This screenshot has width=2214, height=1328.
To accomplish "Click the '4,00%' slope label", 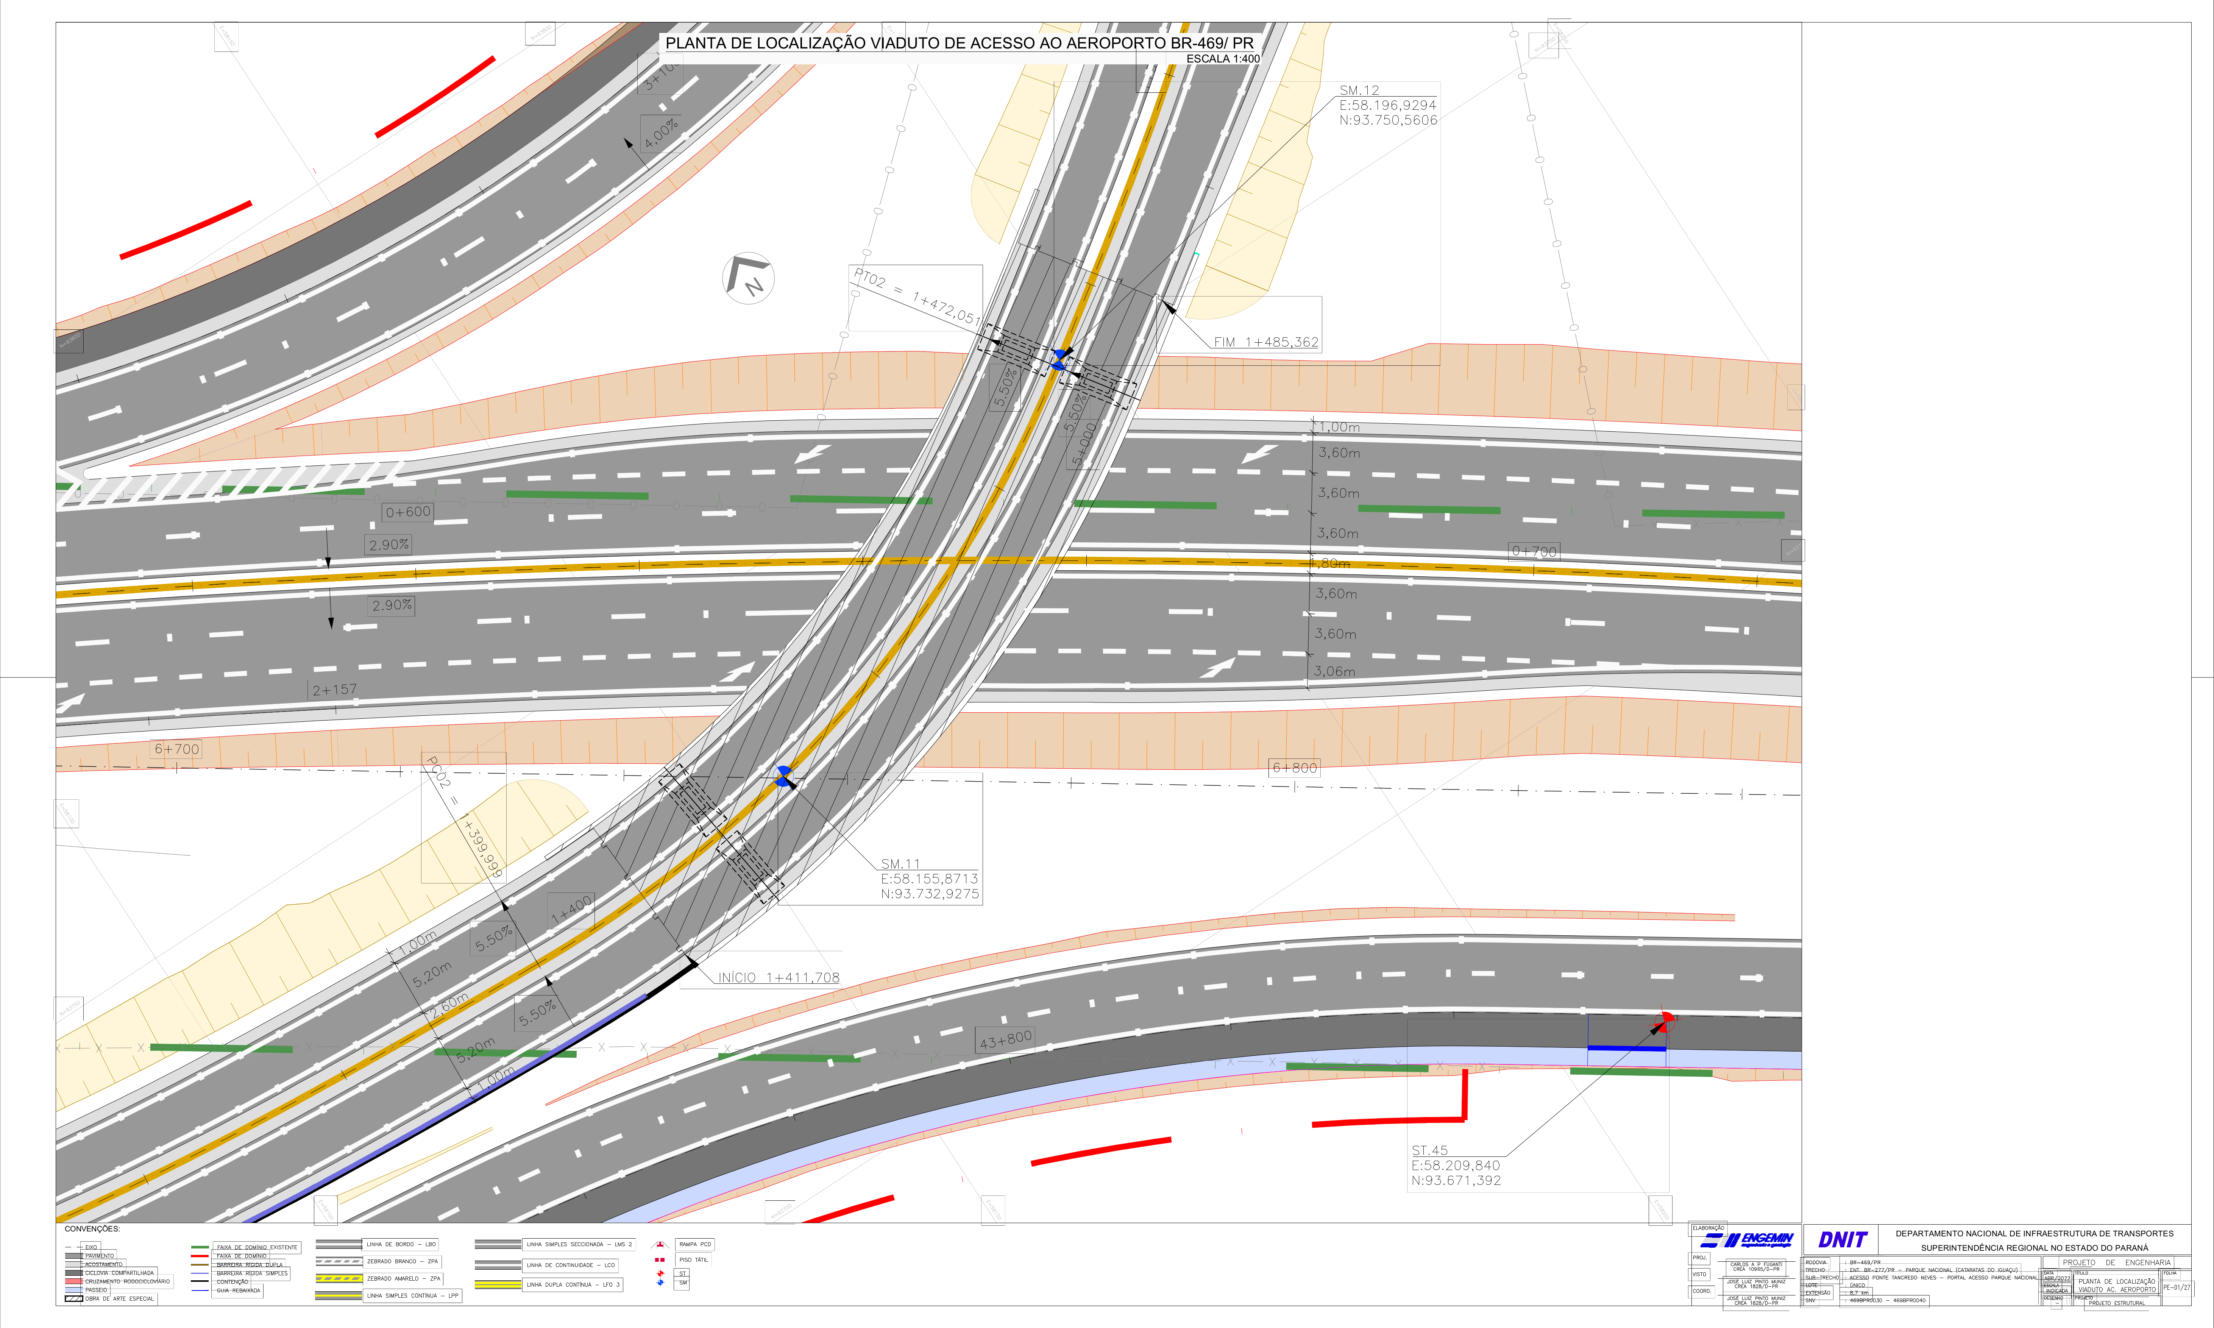I will click(661, 133).
